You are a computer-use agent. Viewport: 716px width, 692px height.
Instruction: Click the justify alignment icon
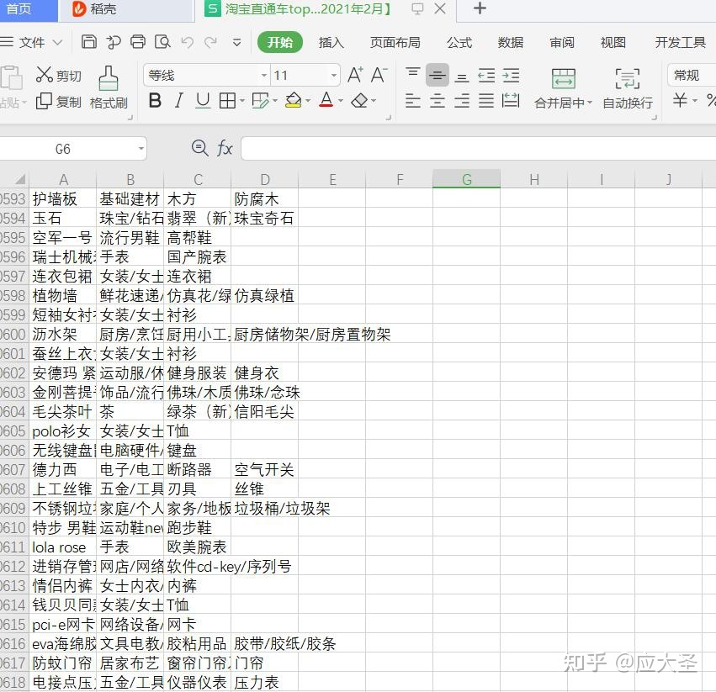pos(486,100)
